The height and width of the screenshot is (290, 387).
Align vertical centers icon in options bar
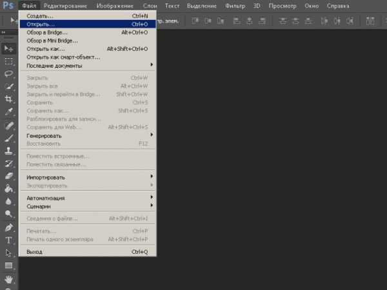point(208,21)
